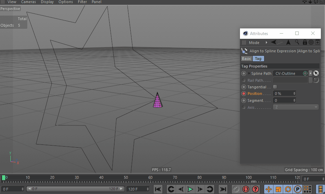This screenshot has height=194, width=325.
Task: Open the View menu
Action: [12, 2]
